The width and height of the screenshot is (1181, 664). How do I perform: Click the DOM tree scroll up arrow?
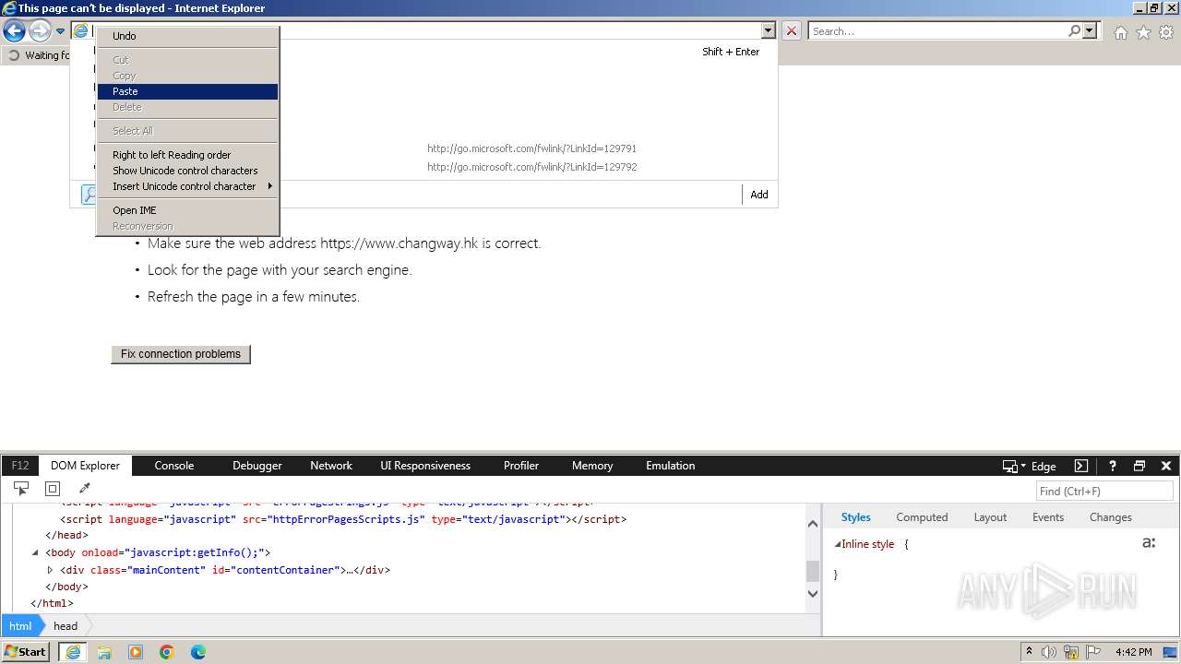[813, 524]
